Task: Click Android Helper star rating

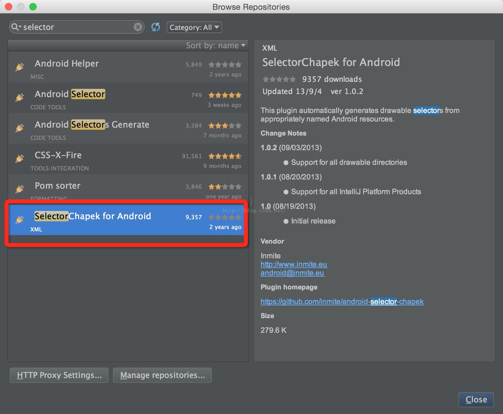Action: (225, 64)
